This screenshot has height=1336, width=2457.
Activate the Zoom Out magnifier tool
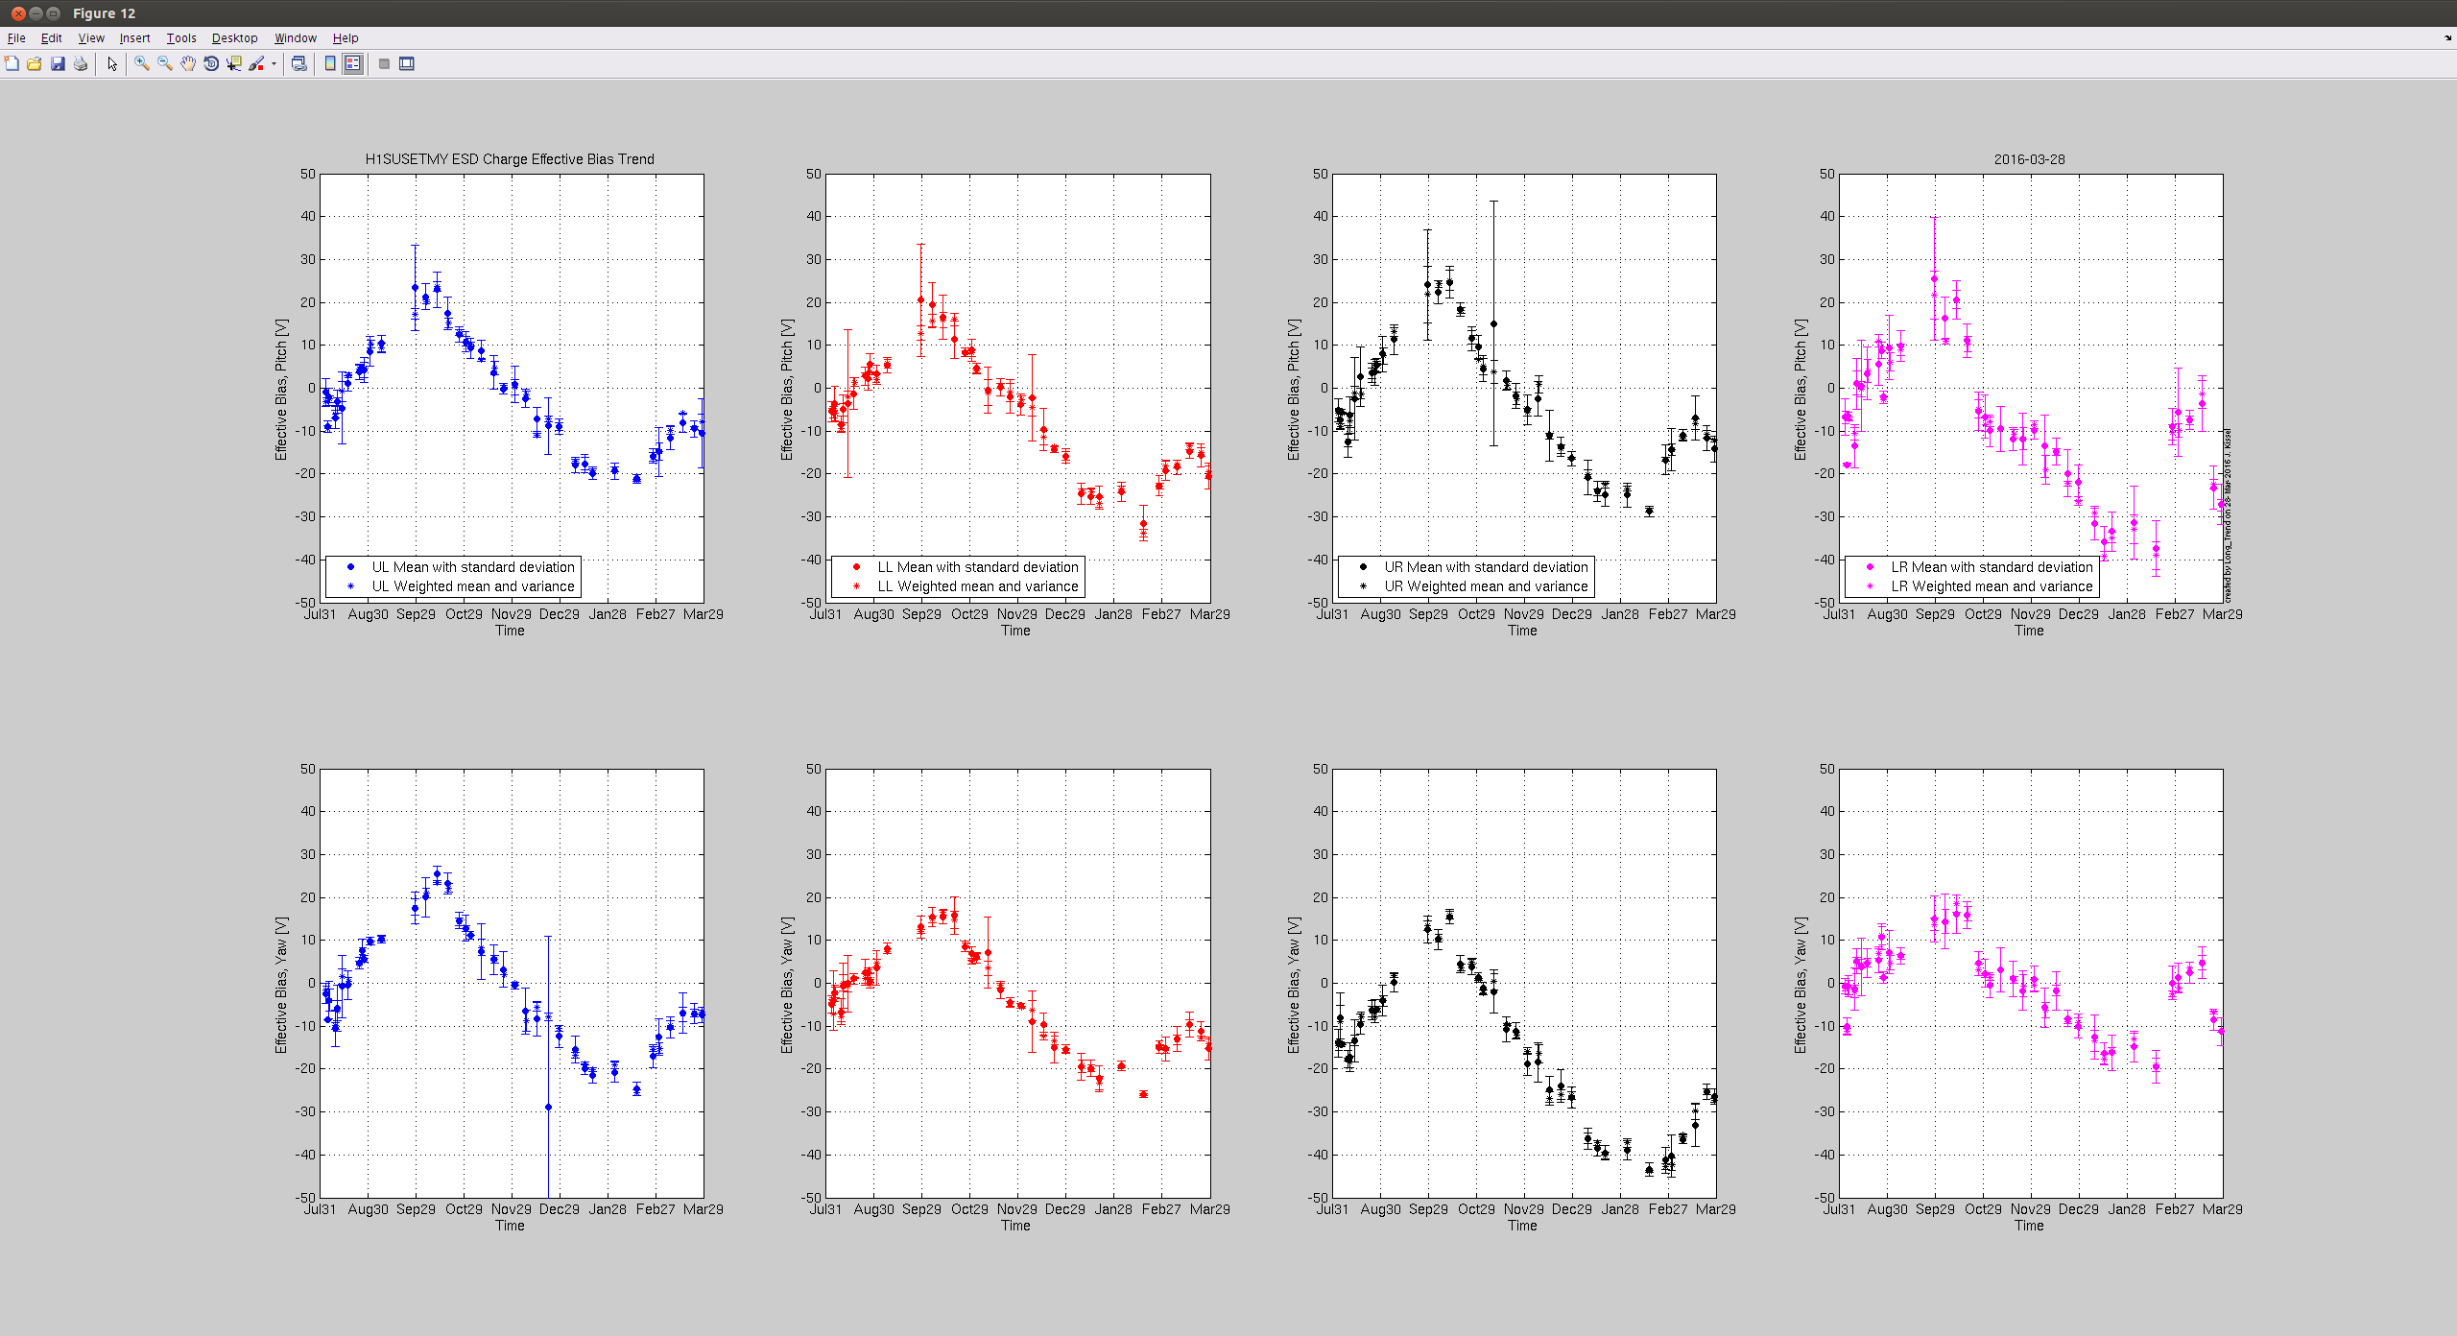tap(165, 63)
